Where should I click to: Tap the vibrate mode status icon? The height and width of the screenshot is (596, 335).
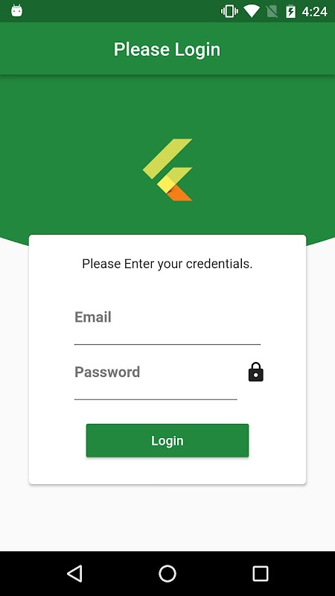(229, 11)
